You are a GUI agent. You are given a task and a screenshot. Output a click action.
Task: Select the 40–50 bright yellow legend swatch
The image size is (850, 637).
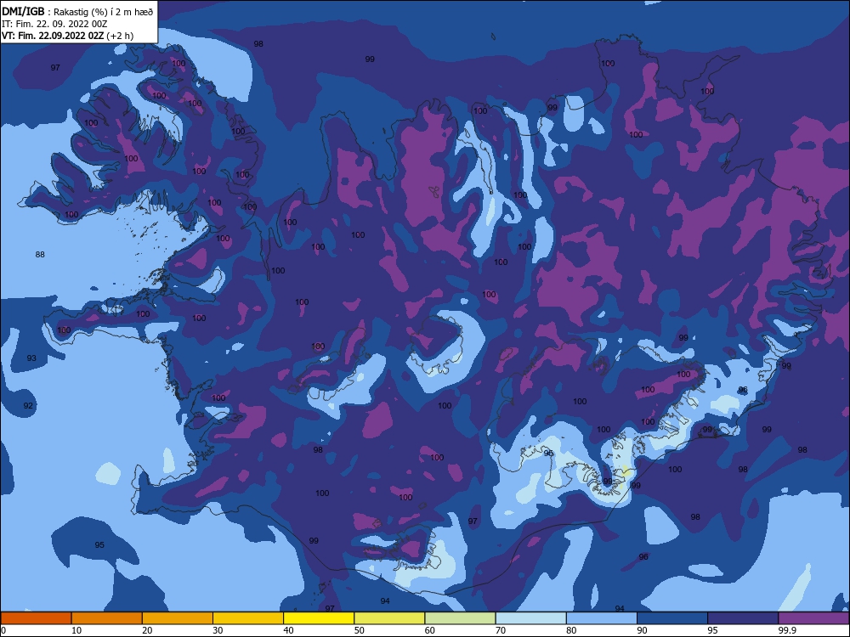pyautogui.click(x=319, y=618)
